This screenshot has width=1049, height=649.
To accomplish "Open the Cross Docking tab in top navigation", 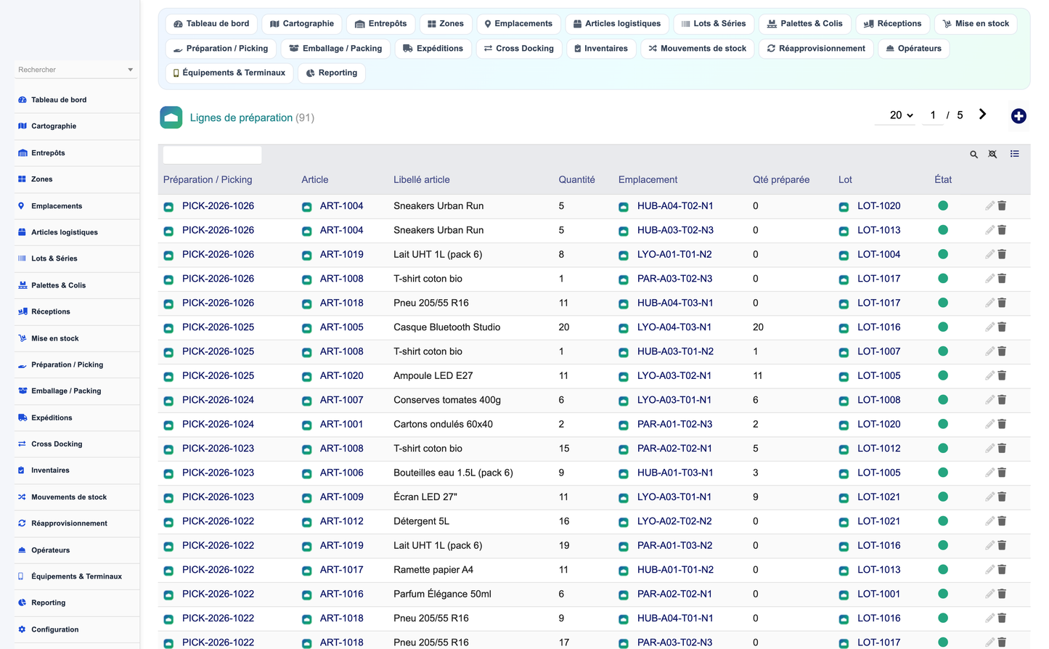I will tap(519, 49).
